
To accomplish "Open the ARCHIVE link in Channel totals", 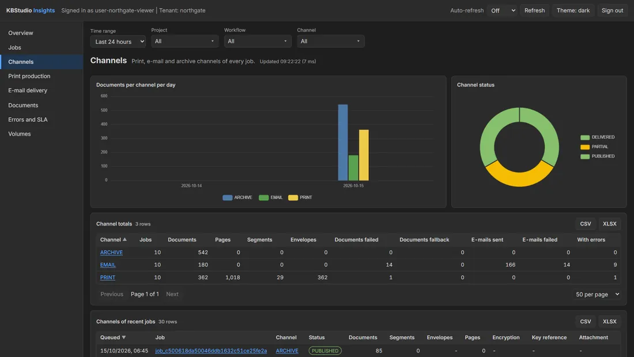I will (111, 252).
